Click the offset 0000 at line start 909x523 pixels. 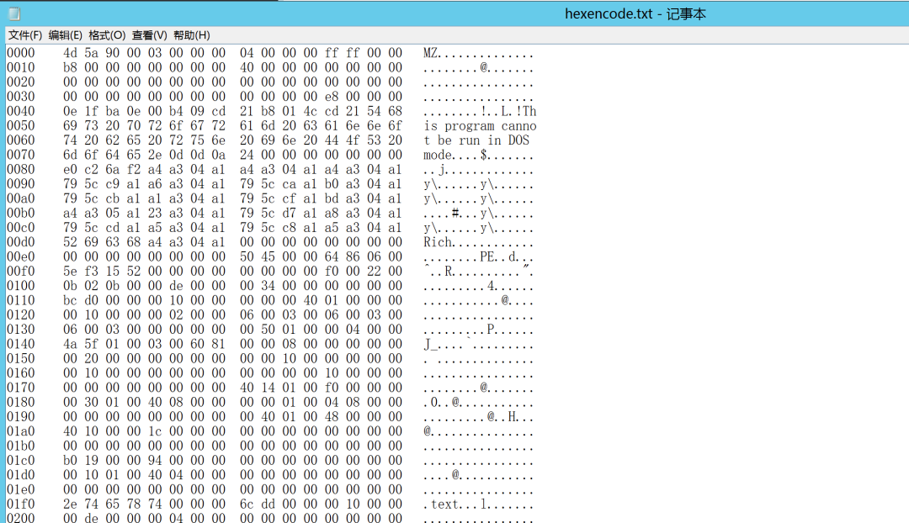click(x=21, y=53)
